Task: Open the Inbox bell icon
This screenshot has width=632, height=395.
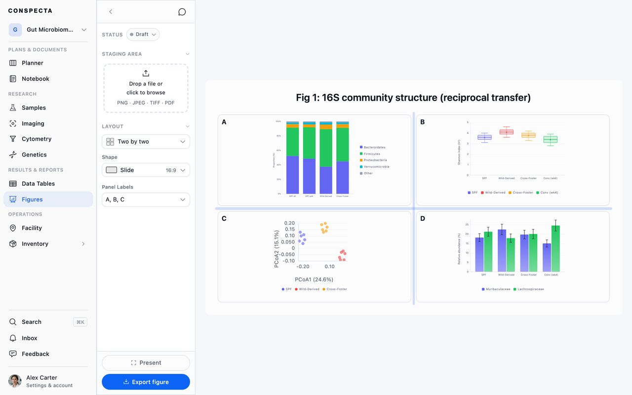Action: [x=13, y=338]
